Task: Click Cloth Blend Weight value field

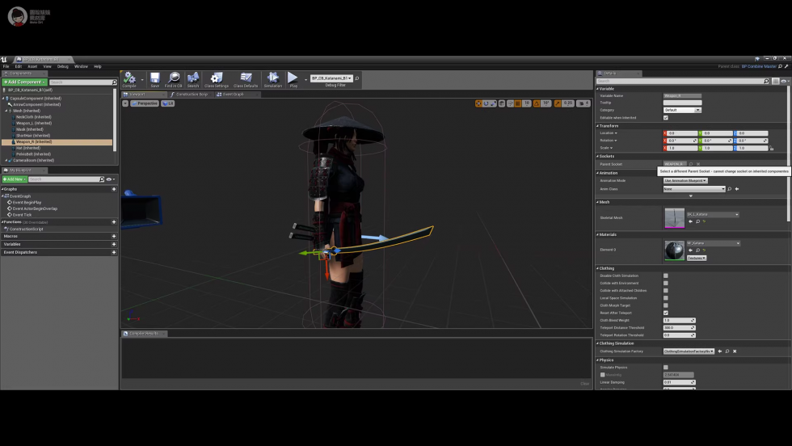Action: pos(679,320)
